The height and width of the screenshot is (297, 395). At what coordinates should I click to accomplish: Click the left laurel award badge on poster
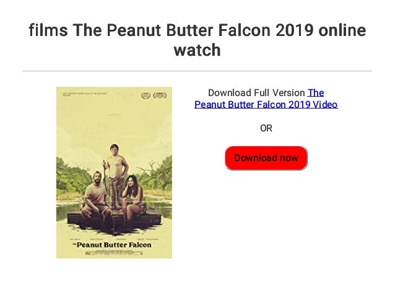(x=145, y=95)
